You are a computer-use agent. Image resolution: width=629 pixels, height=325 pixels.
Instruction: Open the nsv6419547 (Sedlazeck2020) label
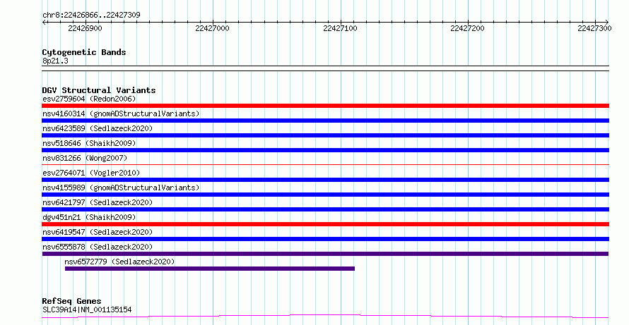[x=98, y=232]
